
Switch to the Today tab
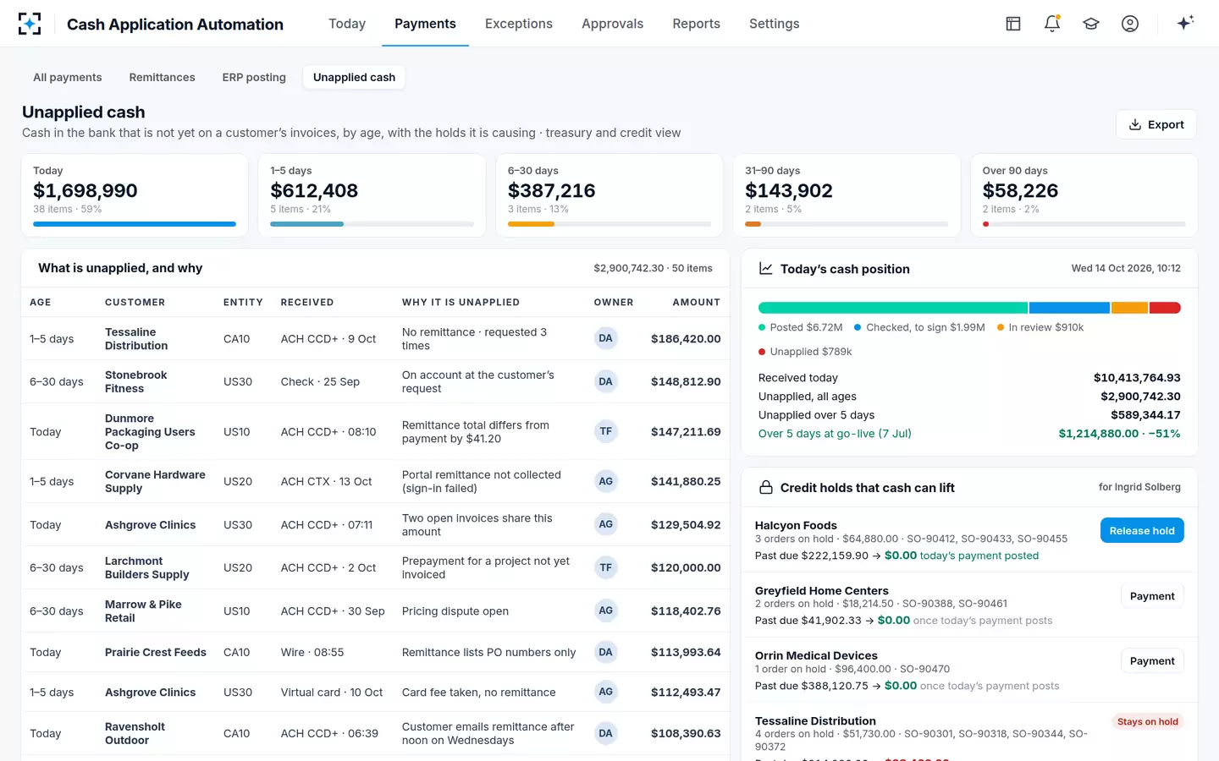pos(347,24)
